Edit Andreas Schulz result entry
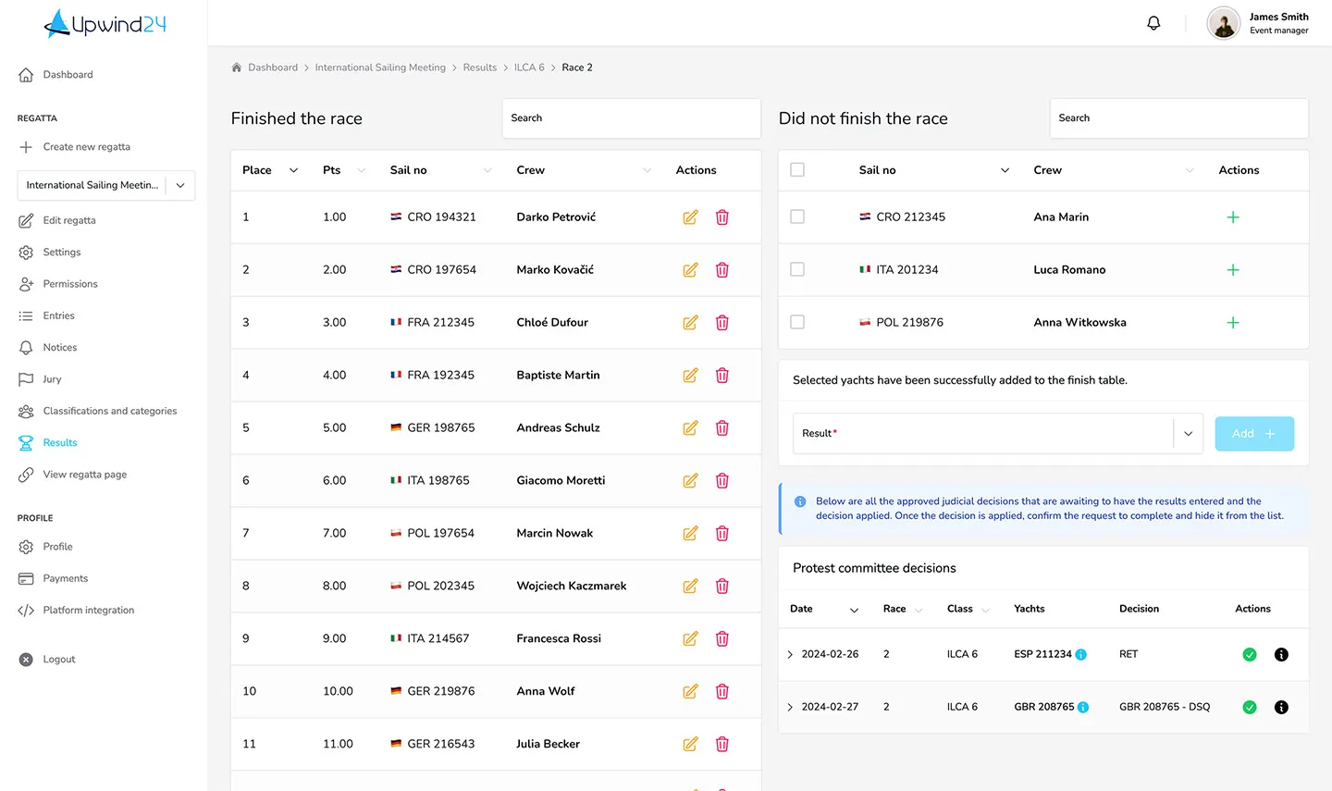The height and width of the screenshot is (791, 1332). 690,428
